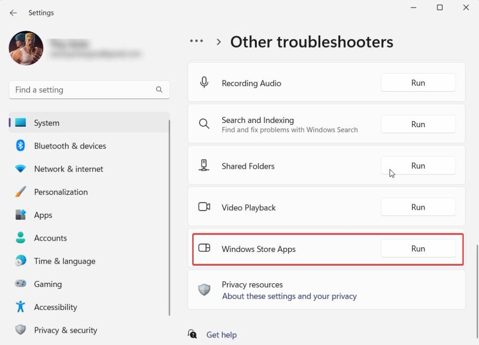This screenshot has width=479, height=345.
Task: Run the Video Playback troubleshooter
Action: [418, 207]
